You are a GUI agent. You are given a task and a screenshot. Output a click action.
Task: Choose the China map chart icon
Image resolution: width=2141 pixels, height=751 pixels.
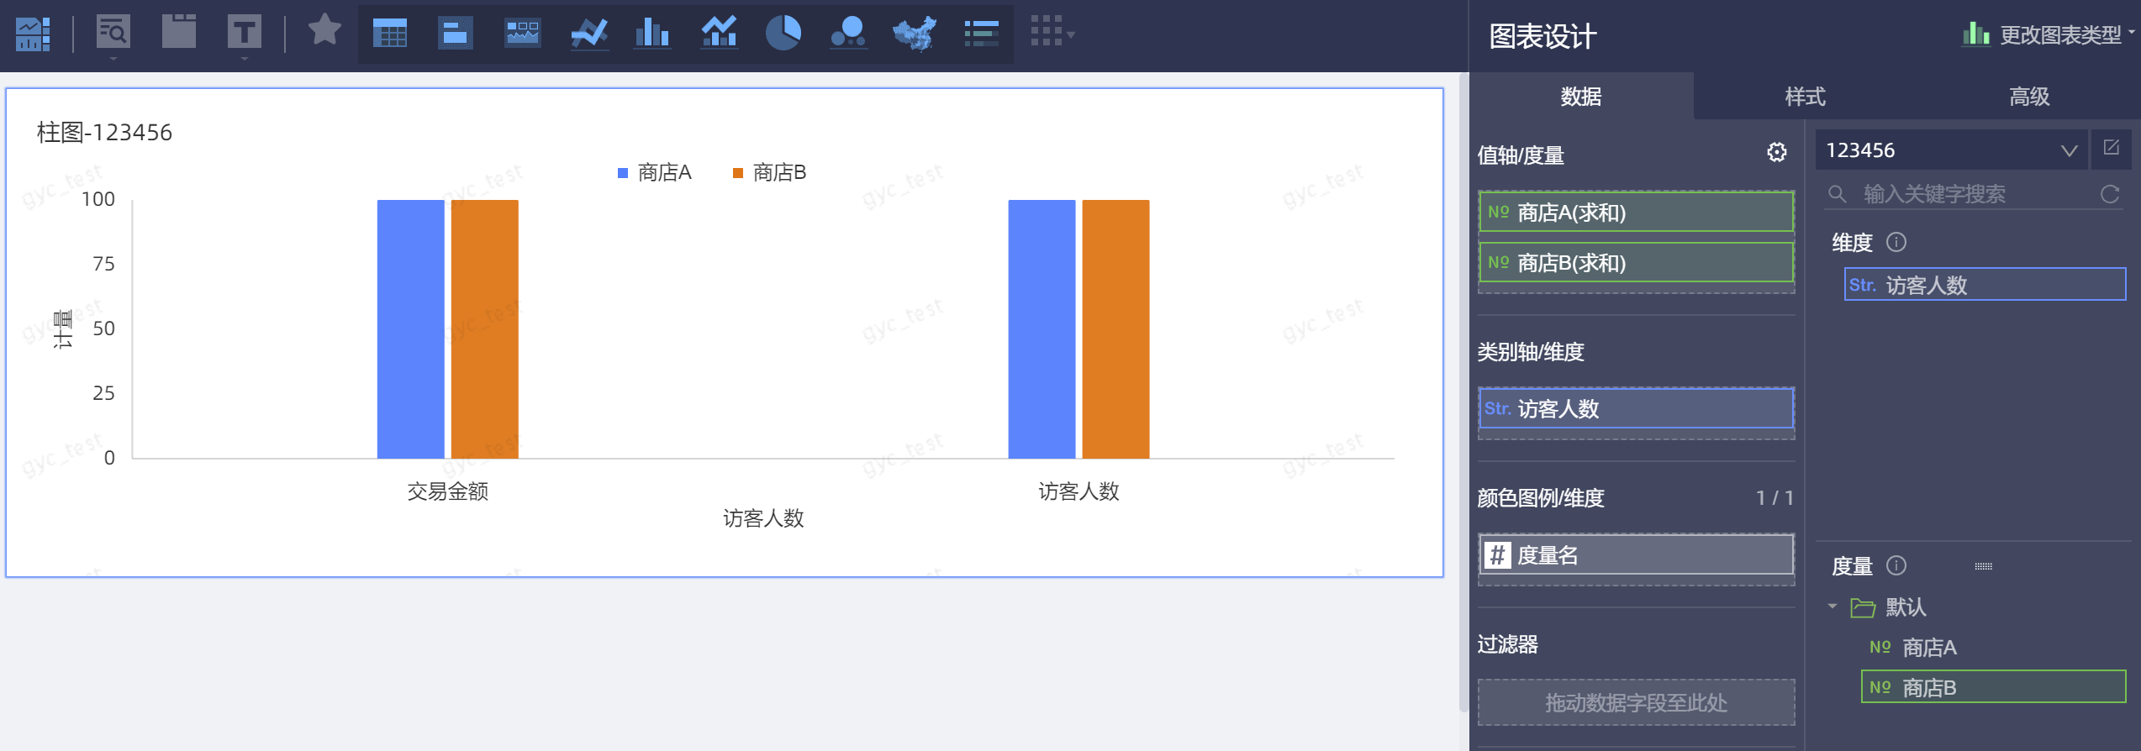[x=915, y=34]
